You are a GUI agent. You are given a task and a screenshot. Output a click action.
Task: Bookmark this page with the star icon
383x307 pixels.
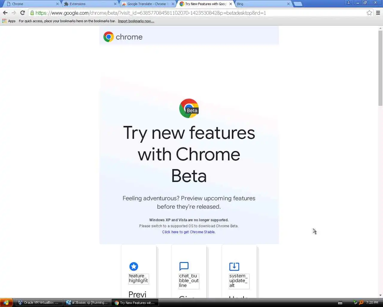coord(370,13)
